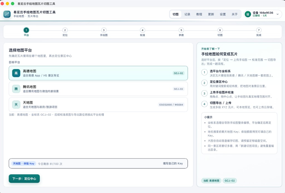Click guide number 3 circle 上传手绘图并校准
The width and height of the screenshot is (285, 193).
pyautogui.click(x=205, y=94)
